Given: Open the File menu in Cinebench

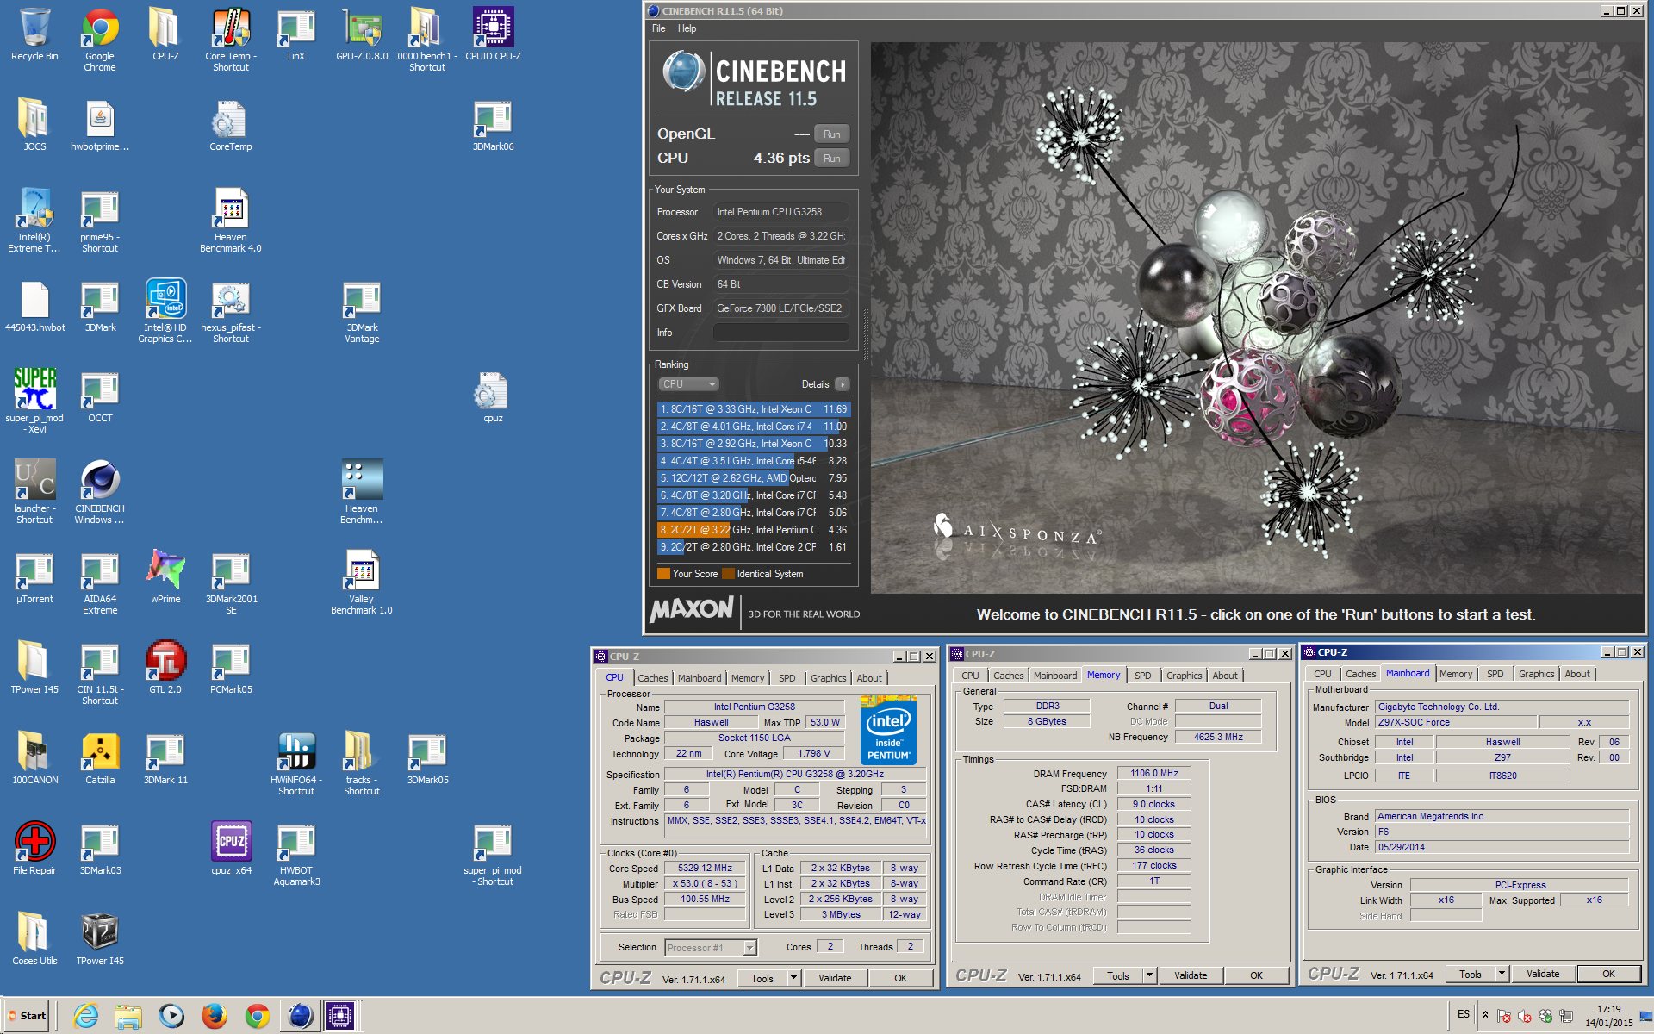Looking at the screenshot, I should coord(659,28).
